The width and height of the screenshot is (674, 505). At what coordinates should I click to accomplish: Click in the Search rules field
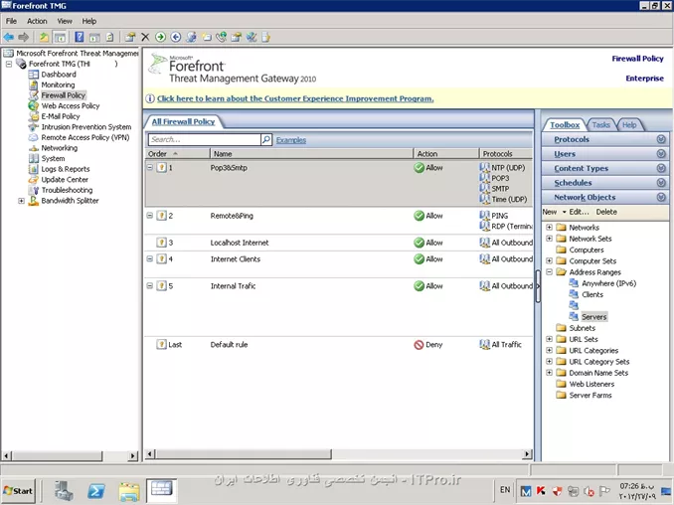pyautogui.click(x=204, y=140)
